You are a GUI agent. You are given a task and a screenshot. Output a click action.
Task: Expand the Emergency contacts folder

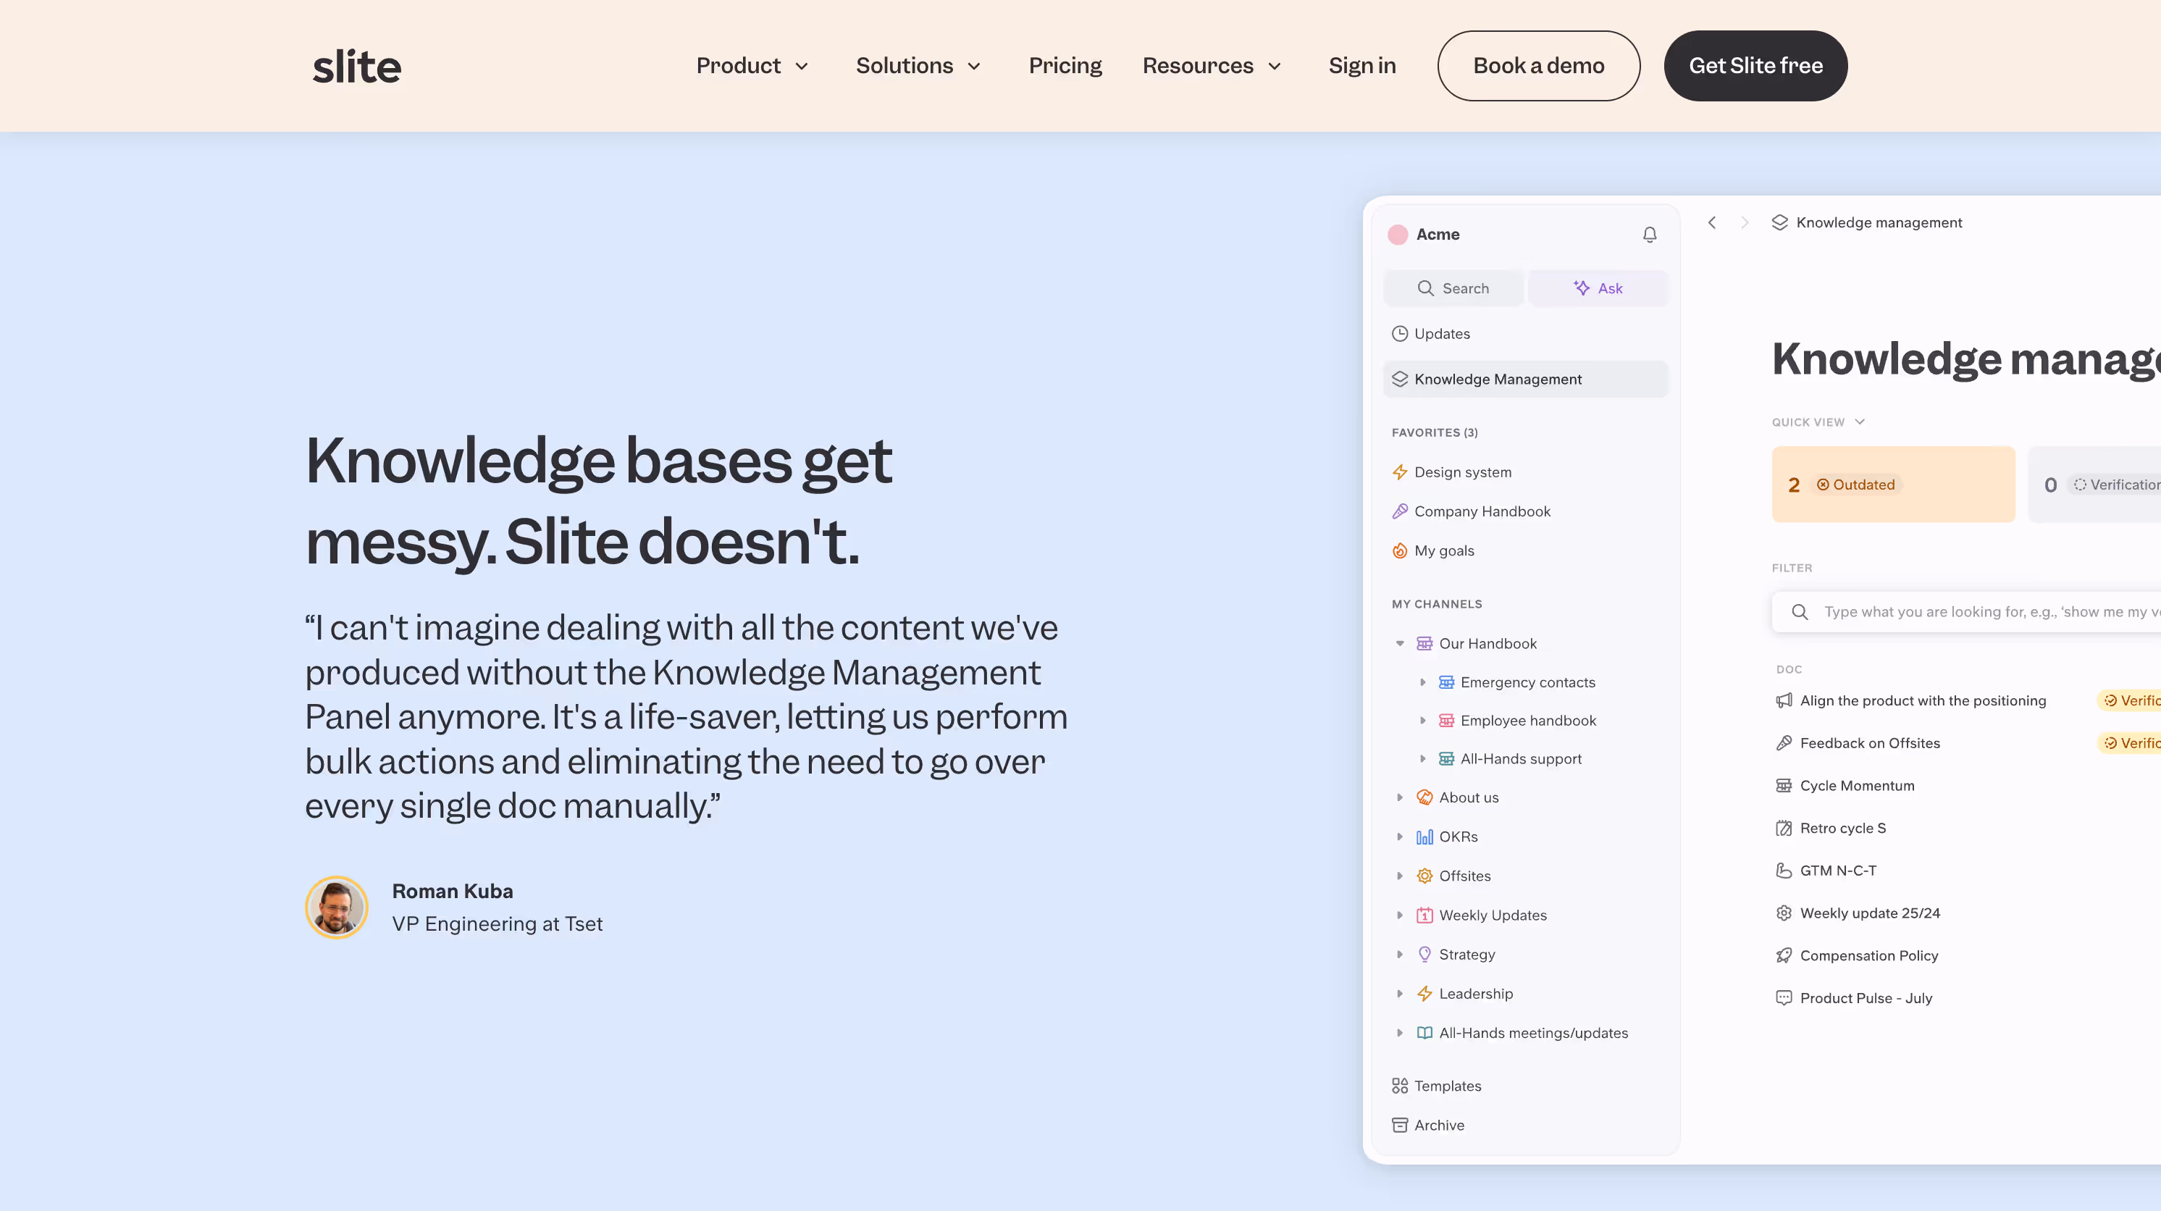click(1422, 682)
